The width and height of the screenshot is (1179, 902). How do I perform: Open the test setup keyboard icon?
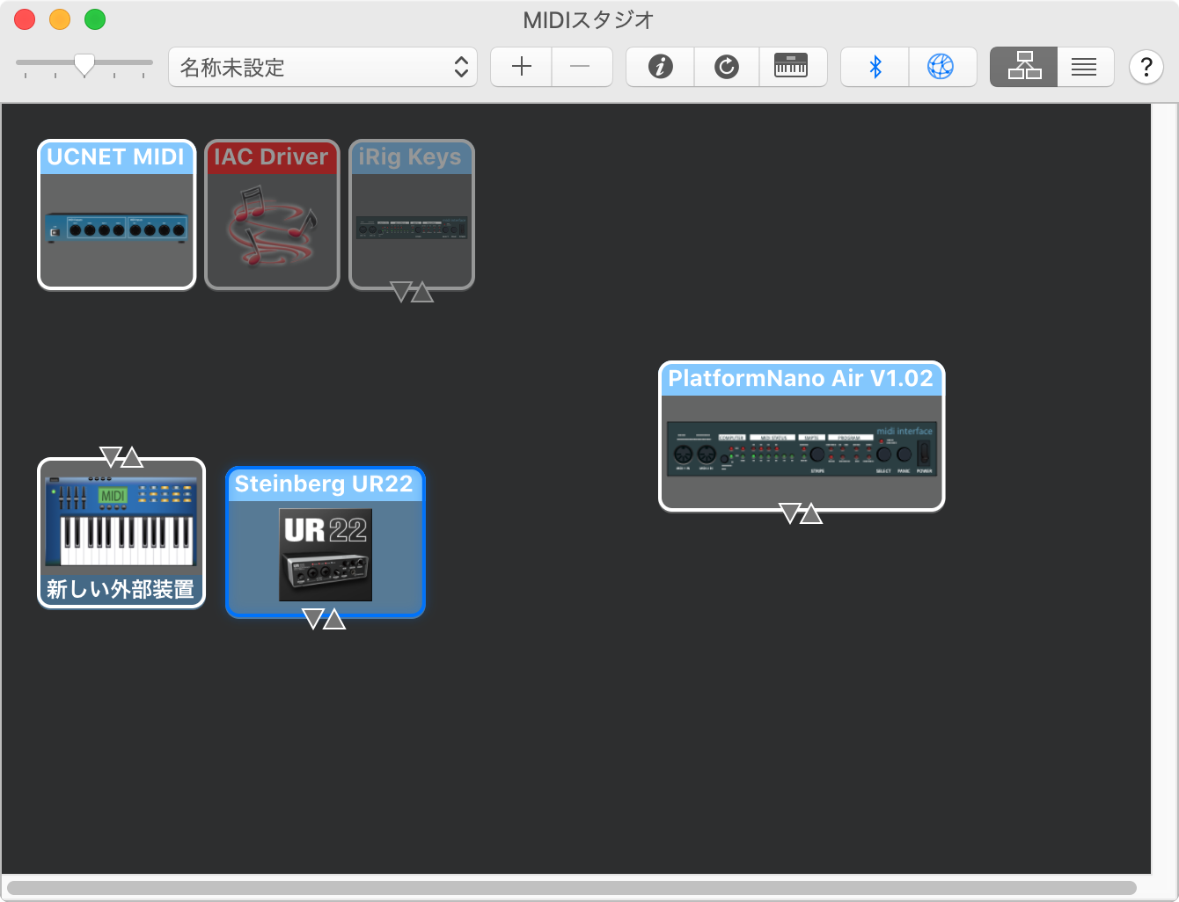[x=792, y=67]
